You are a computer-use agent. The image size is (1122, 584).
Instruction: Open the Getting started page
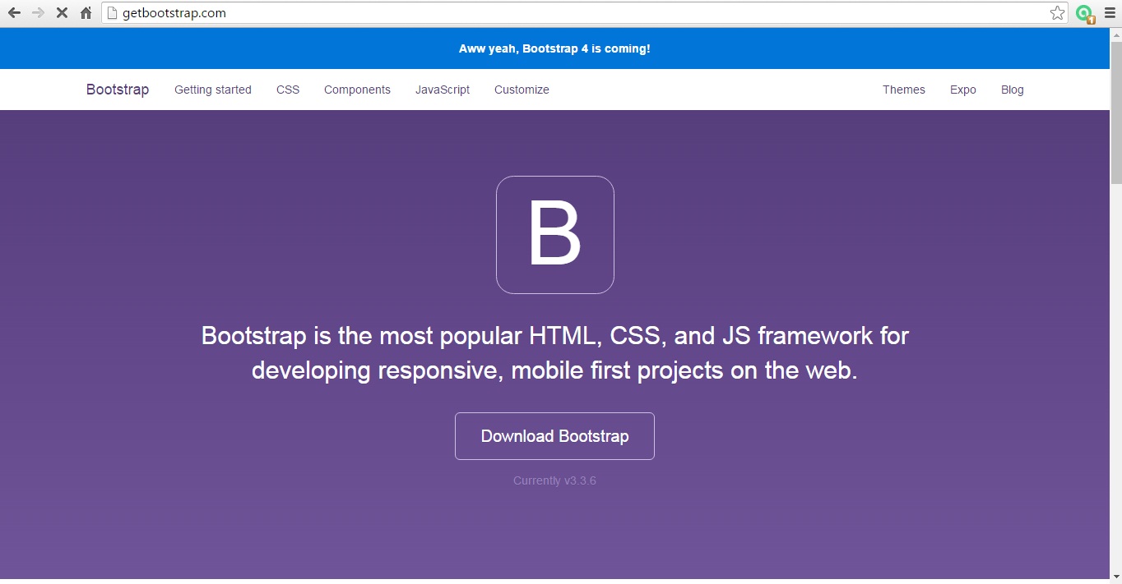pyautogui.click(x=212, y=90)
